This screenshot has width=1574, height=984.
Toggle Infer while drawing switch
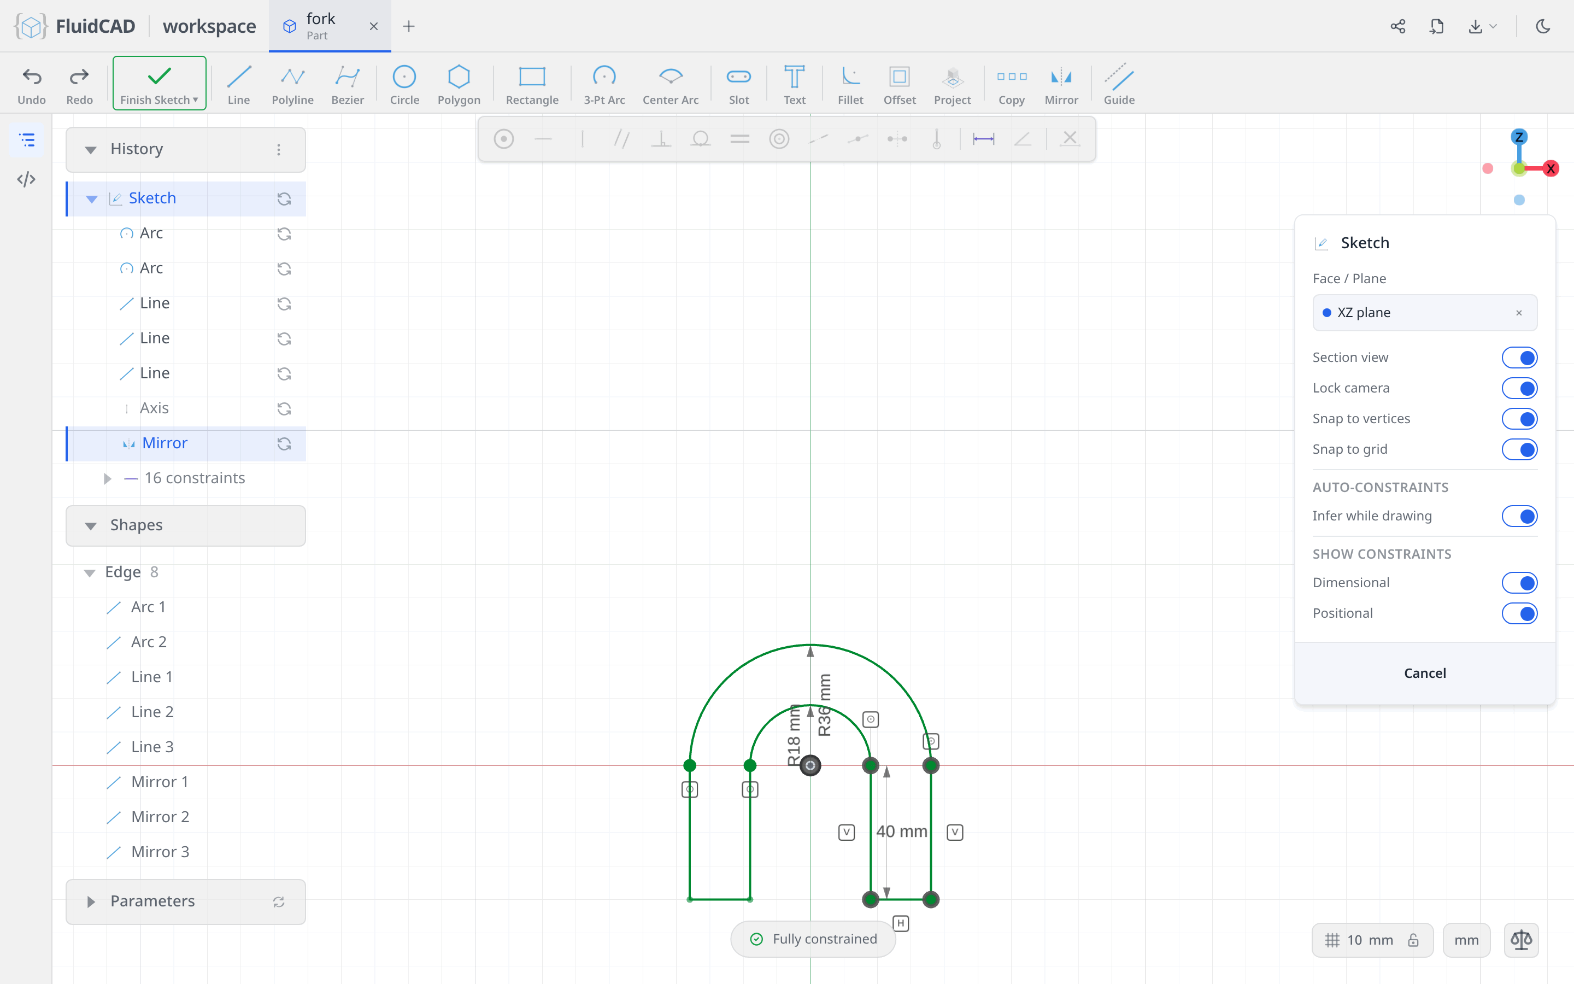[x=1519, y=516]
